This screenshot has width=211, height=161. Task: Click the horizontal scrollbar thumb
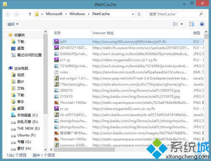[84, 150]
